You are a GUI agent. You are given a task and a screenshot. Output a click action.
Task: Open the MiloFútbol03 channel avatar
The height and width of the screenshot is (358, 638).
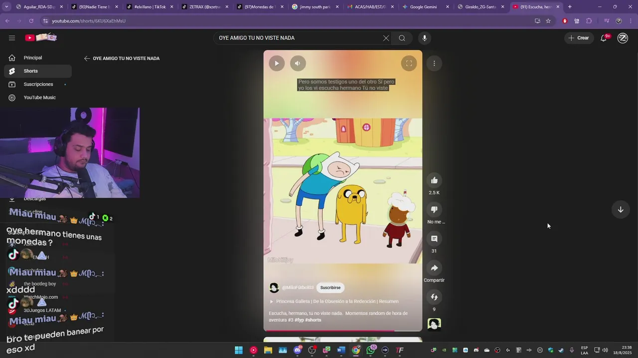[274, 288]
